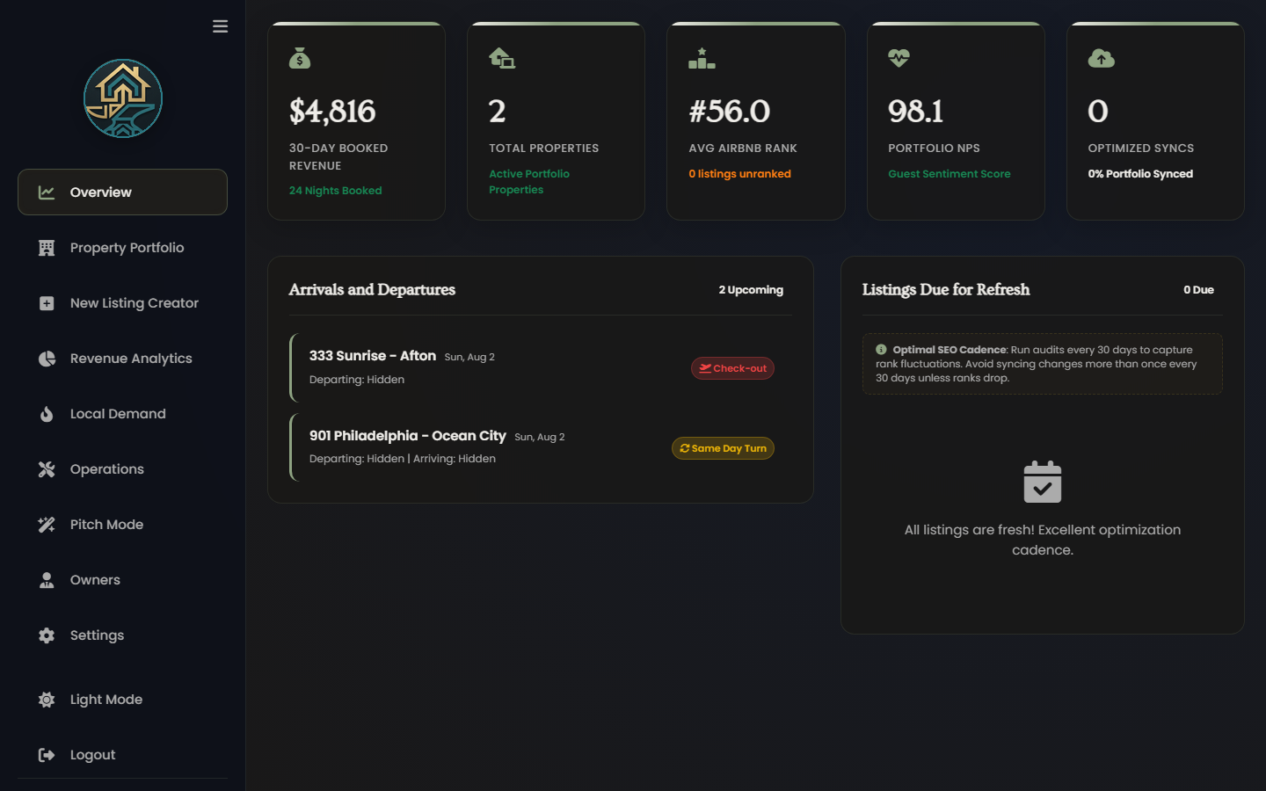Screen dimensions: 1266x791
Task: Click the red Check-out badge
Action: point(732,368)
